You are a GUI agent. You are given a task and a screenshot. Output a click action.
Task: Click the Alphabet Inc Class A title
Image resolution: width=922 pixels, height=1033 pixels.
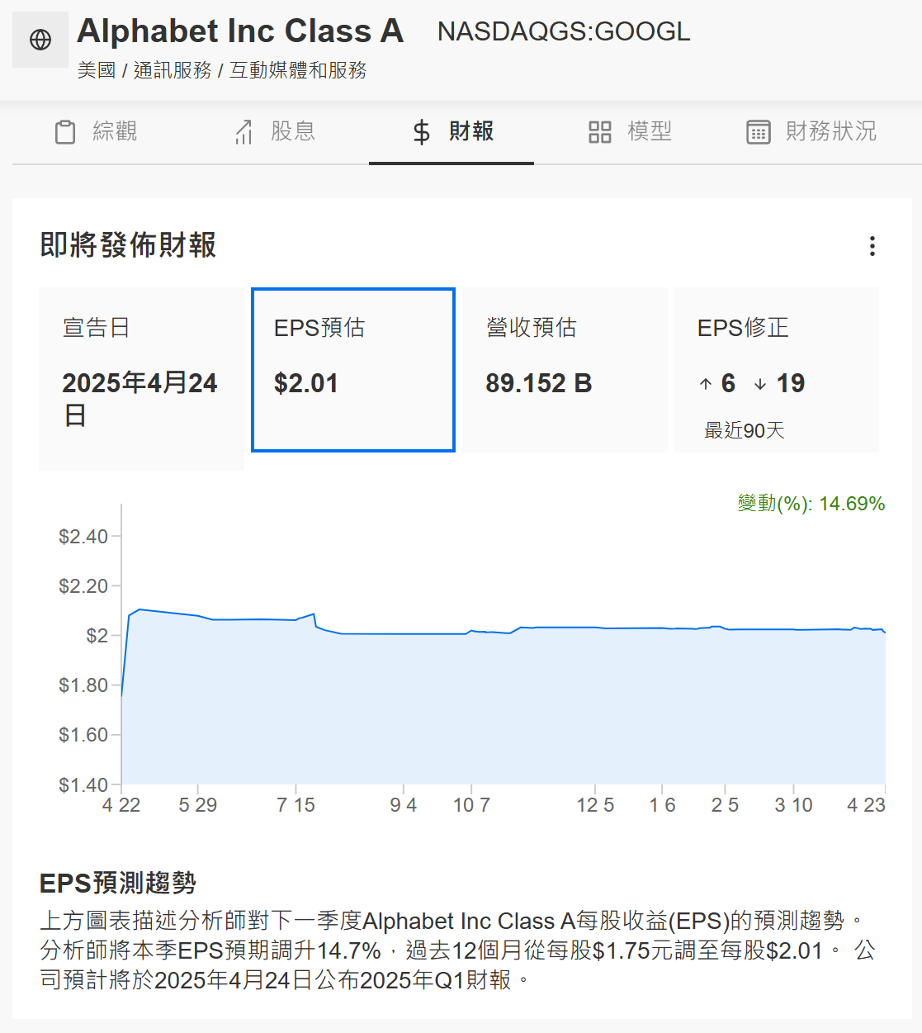(x=240, y=31)
